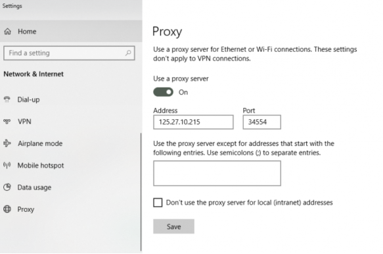
Task: Click the Mobile hotspot signal icon
Action: [7, 165]
